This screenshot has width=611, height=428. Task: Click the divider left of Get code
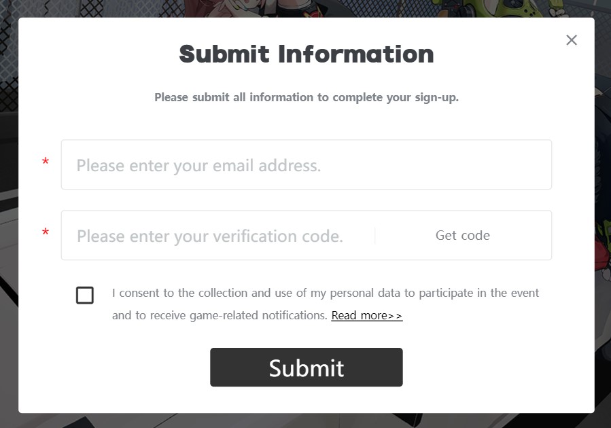pos(374,236)
